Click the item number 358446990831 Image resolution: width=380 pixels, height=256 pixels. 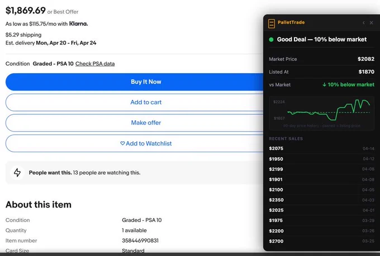pyautogui.click(x=140, y=241)
